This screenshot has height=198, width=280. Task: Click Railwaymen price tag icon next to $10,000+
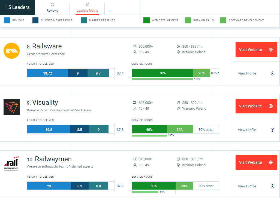135,159
